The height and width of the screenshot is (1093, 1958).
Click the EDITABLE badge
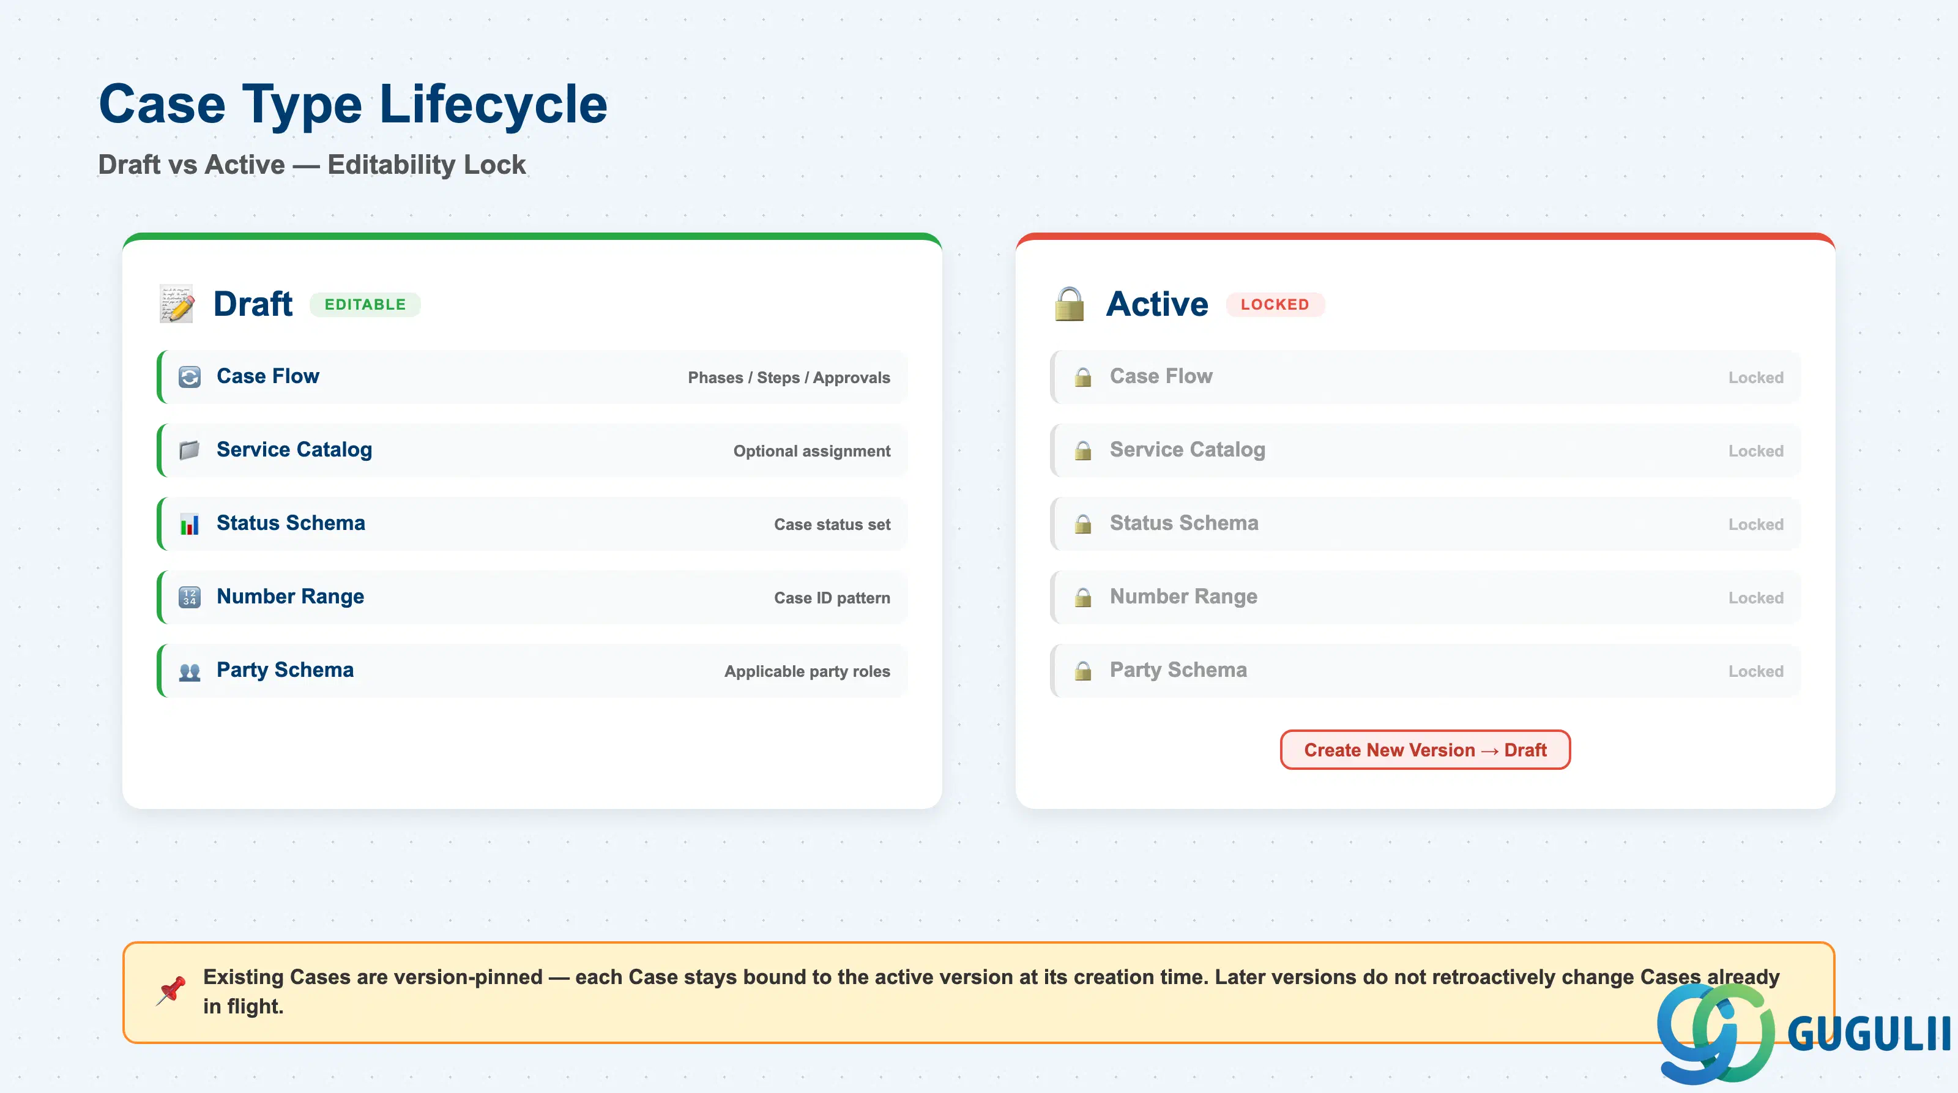[365, 304]
